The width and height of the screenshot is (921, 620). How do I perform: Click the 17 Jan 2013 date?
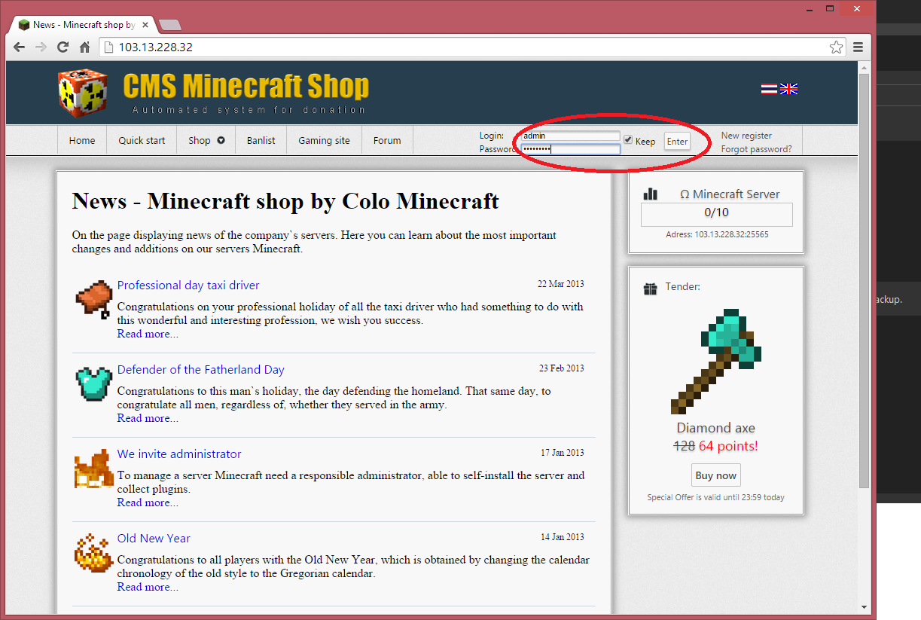(x=562, y=453)
